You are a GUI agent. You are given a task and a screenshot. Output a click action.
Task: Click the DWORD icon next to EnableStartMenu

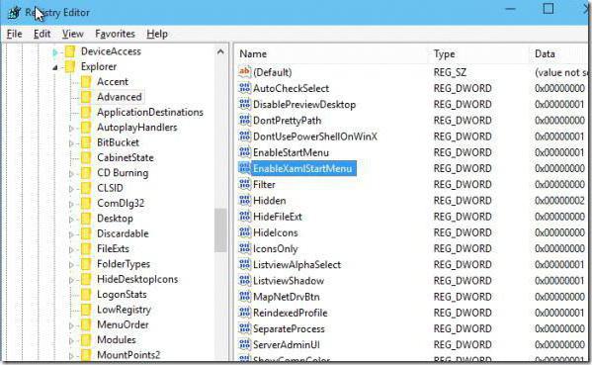click(245, 152)
